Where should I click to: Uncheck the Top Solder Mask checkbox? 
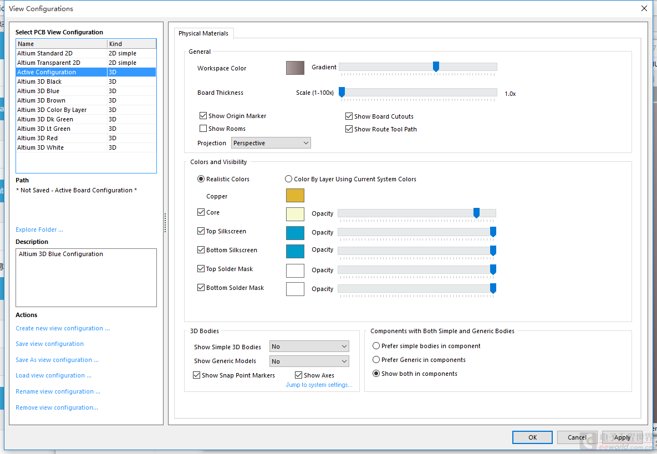point(201,268)
